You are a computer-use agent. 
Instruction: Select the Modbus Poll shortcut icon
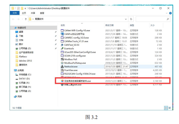62,59
